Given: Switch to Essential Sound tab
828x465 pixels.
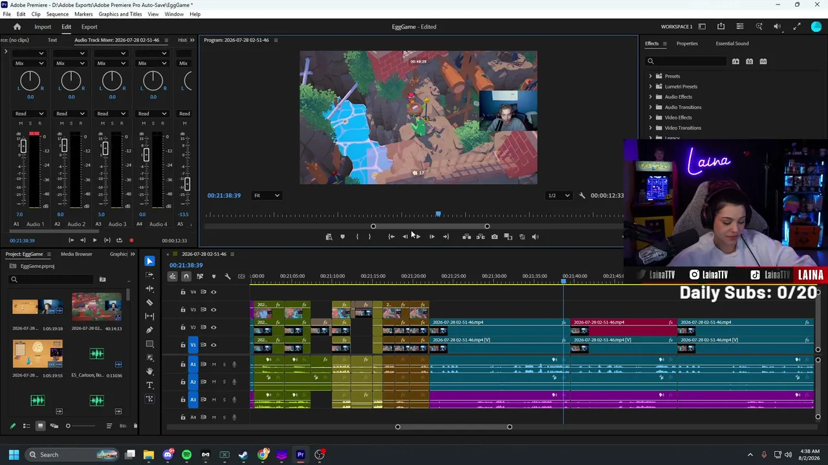Looking at the screenshot, I should tap(732, 44).
